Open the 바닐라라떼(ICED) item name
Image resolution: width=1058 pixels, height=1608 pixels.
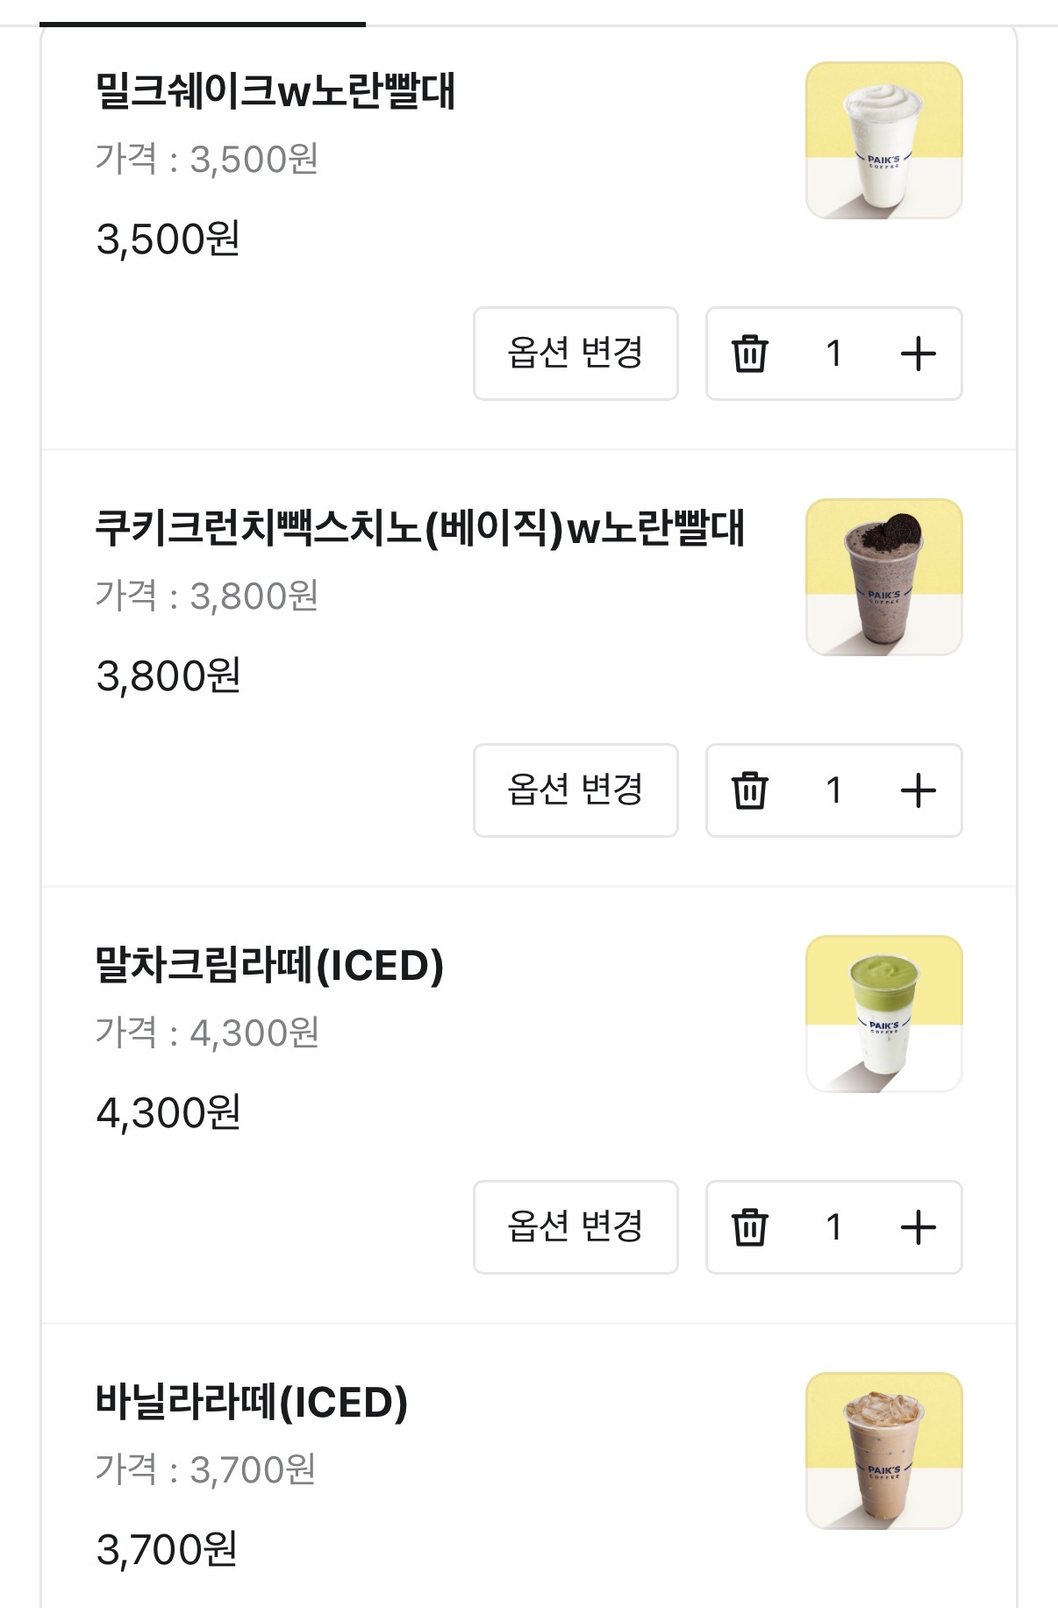click(x=252, y=1402)
